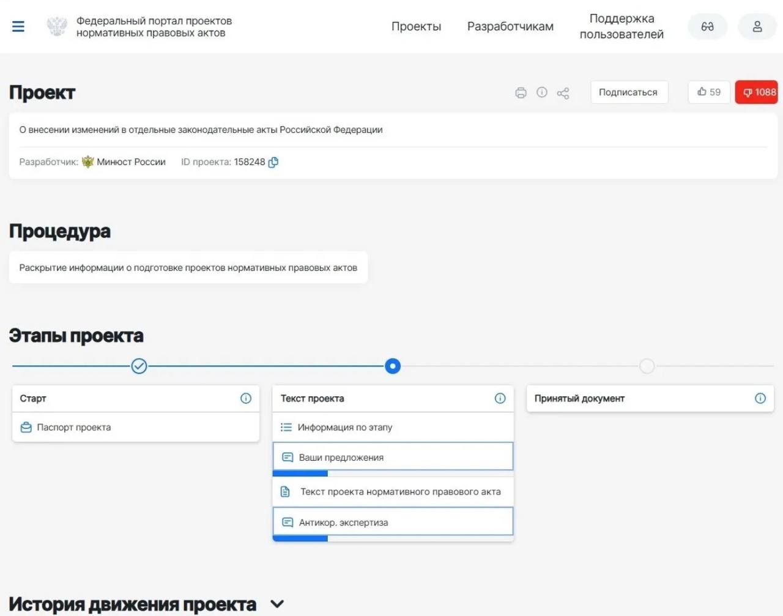The height and width of the screenshot is (616, 783).
Task: Select the active Текст проекта stage marker
Action: click(x=393, y=366)
